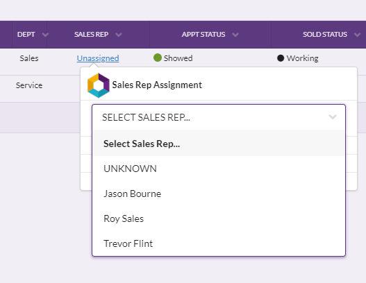
Task: Select the Service department row
Action: tap(29, 85)
